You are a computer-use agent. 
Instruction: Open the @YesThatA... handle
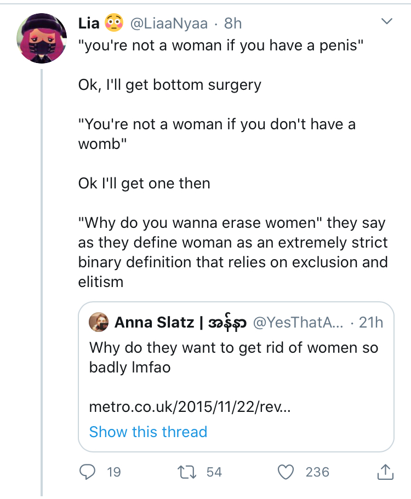[x=298, y=323]
